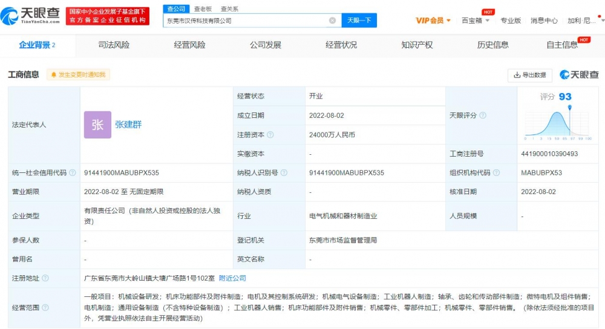This screenshot has height=329, width=605.
Task: Click the help icon next to 组织机构代码
Action: pyautogui.click(x=497, y=173)
